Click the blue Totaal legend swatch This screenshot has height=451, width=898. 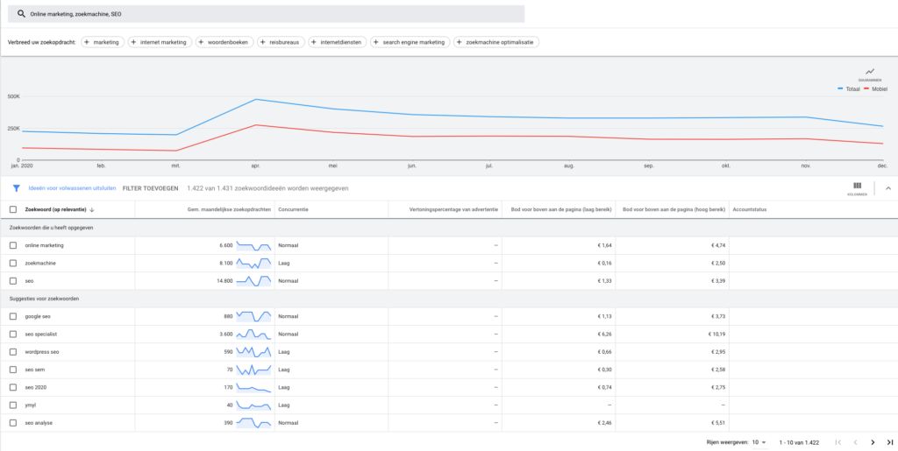841,89
